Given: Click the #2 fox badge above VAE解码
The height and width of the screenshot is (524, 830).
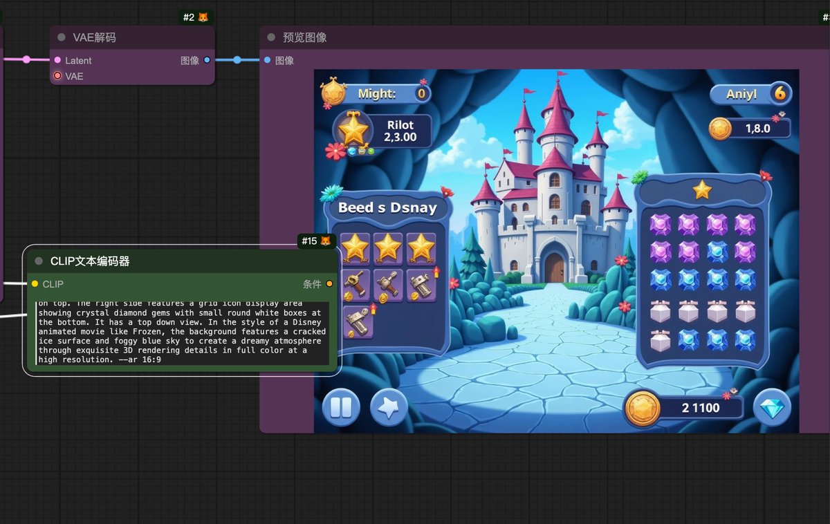Looking at the screenshot, I should 196,17.
